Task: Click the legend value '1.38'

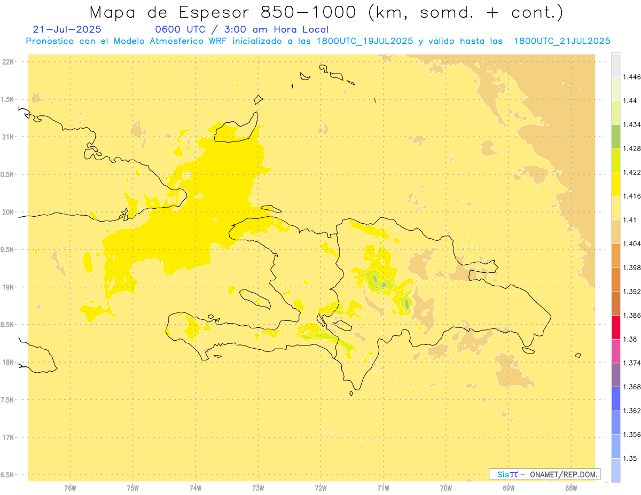Action: (630, 339)
